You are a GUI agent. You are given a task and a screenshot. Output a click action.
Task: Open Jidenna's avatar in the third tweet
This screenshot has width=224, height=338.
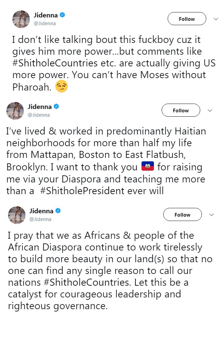tap(17, 215)
